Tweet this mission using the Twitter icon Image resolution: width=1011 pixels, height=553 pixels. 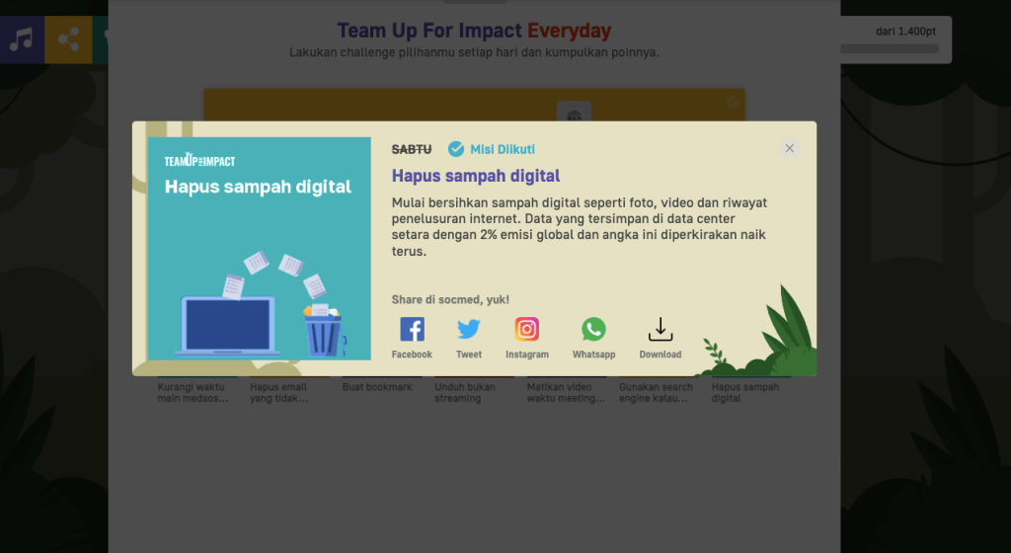coord(469,330)
